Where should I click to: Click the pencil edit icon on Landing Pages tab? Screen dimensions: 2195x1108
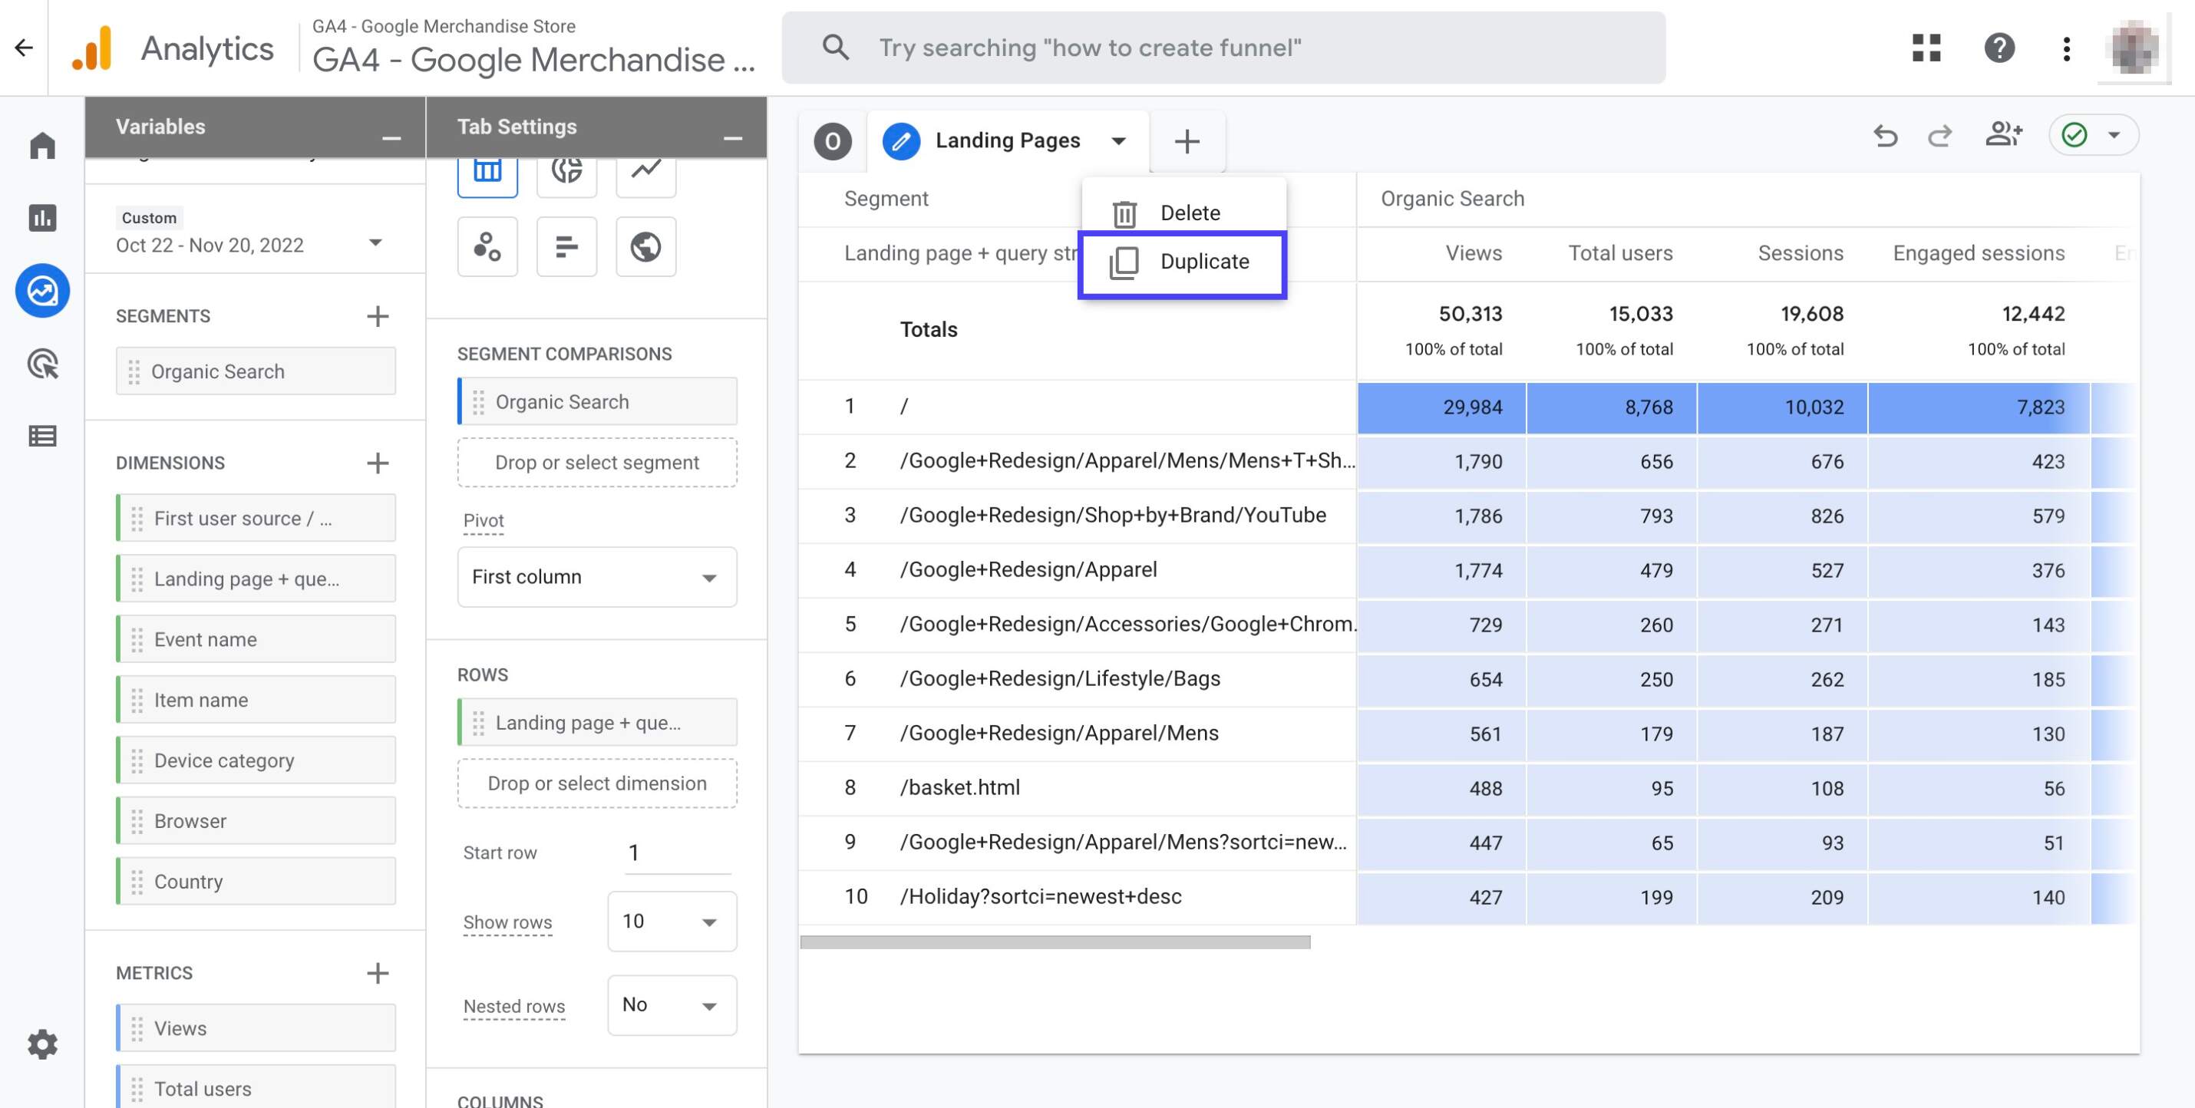(x=902, y=140)
